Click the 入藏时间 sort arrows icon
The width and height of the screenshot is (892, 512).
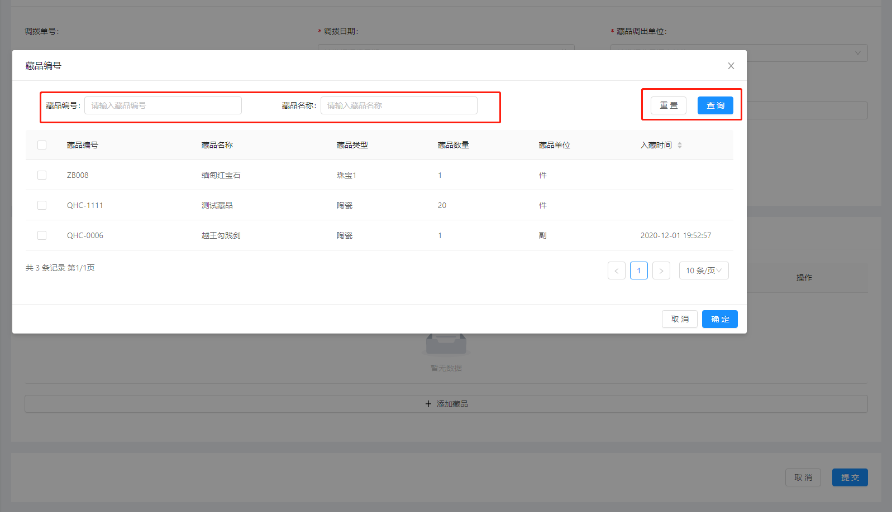click(x=680, y=145)
